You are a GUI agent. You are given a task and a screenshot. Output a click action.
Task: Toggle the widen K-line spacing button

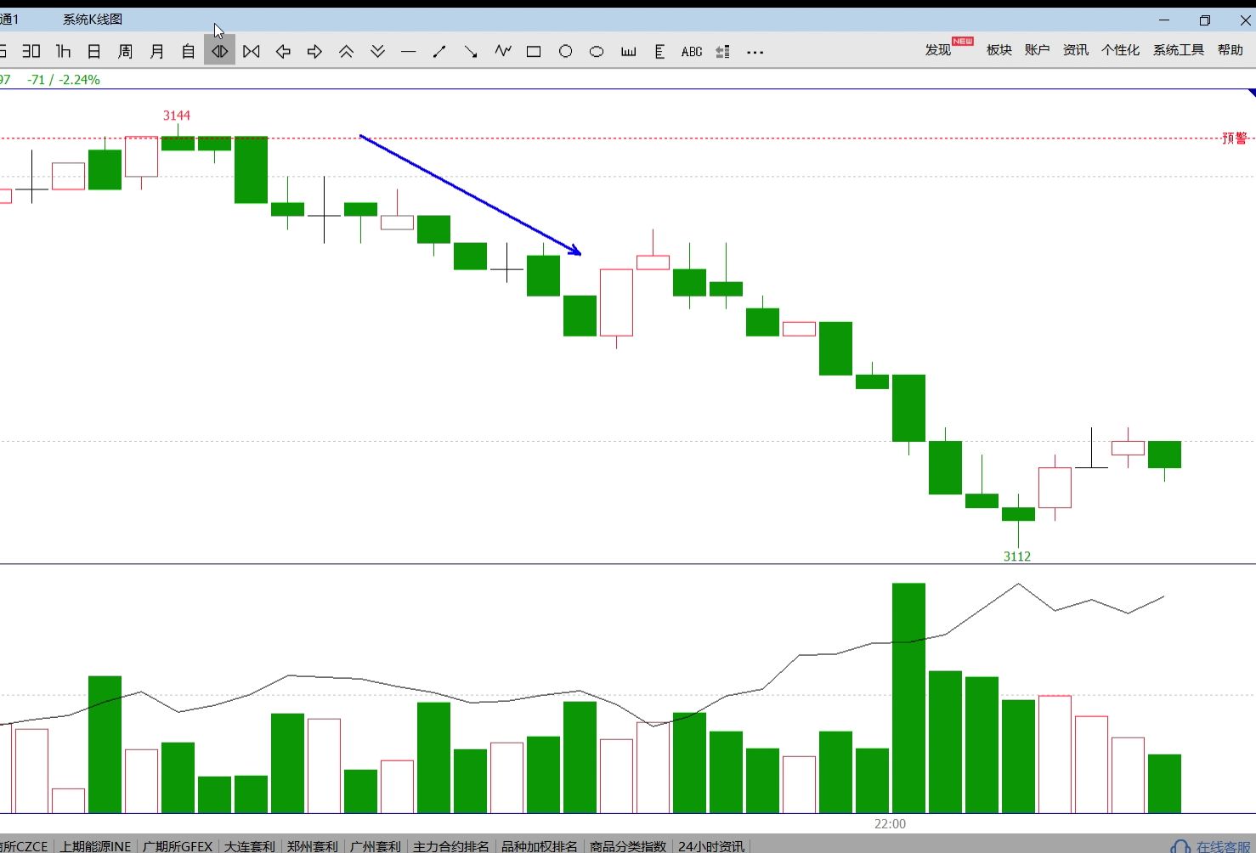click(219, 52)
